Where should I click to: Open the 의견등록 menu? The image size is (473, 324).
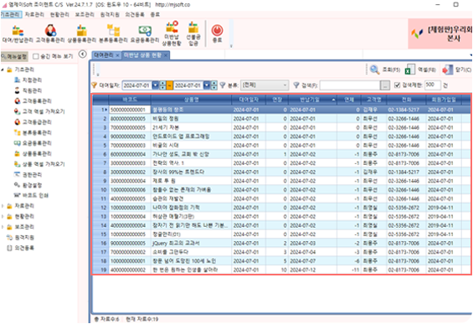coord(135,14)
